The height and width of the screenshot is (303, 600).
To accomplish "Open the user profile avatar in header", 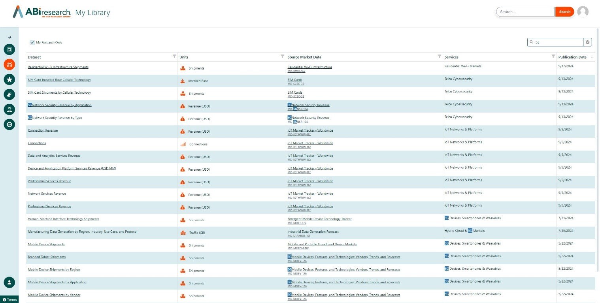I will (x=583, y=12).
